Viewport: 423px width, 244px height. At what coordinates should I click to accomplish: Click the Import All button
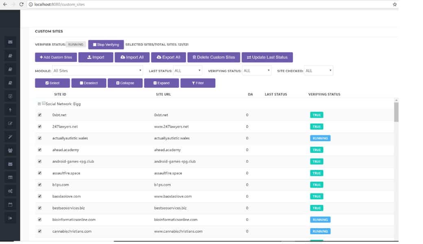[132, 57]
